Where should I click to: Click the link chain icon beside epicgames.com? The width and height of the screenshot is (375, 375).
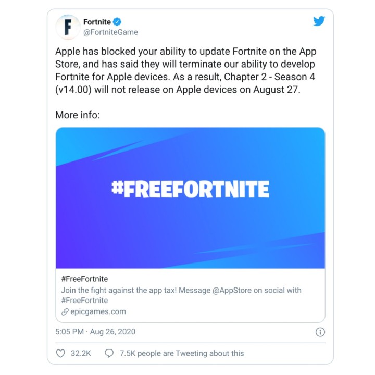tap(65, 312)
